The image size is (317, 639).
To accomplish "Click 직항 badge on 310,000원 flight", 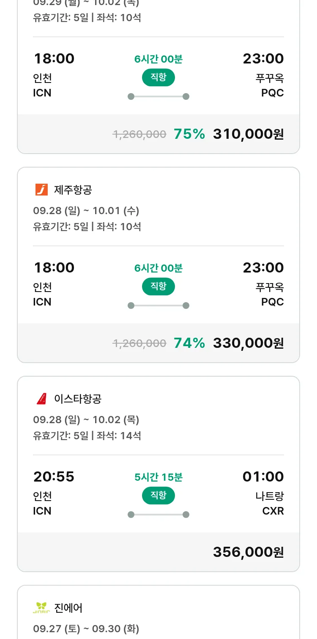I will tap(158, 77).
